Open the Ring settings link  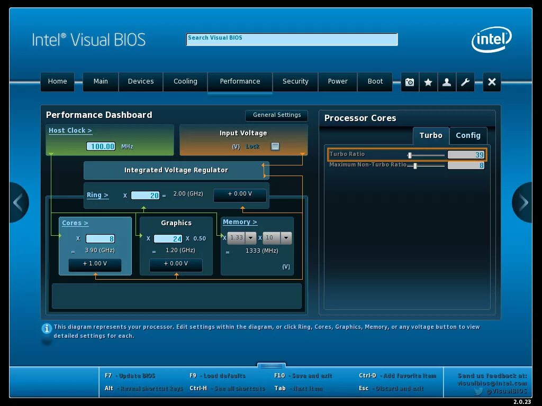(x=97, y=195)
